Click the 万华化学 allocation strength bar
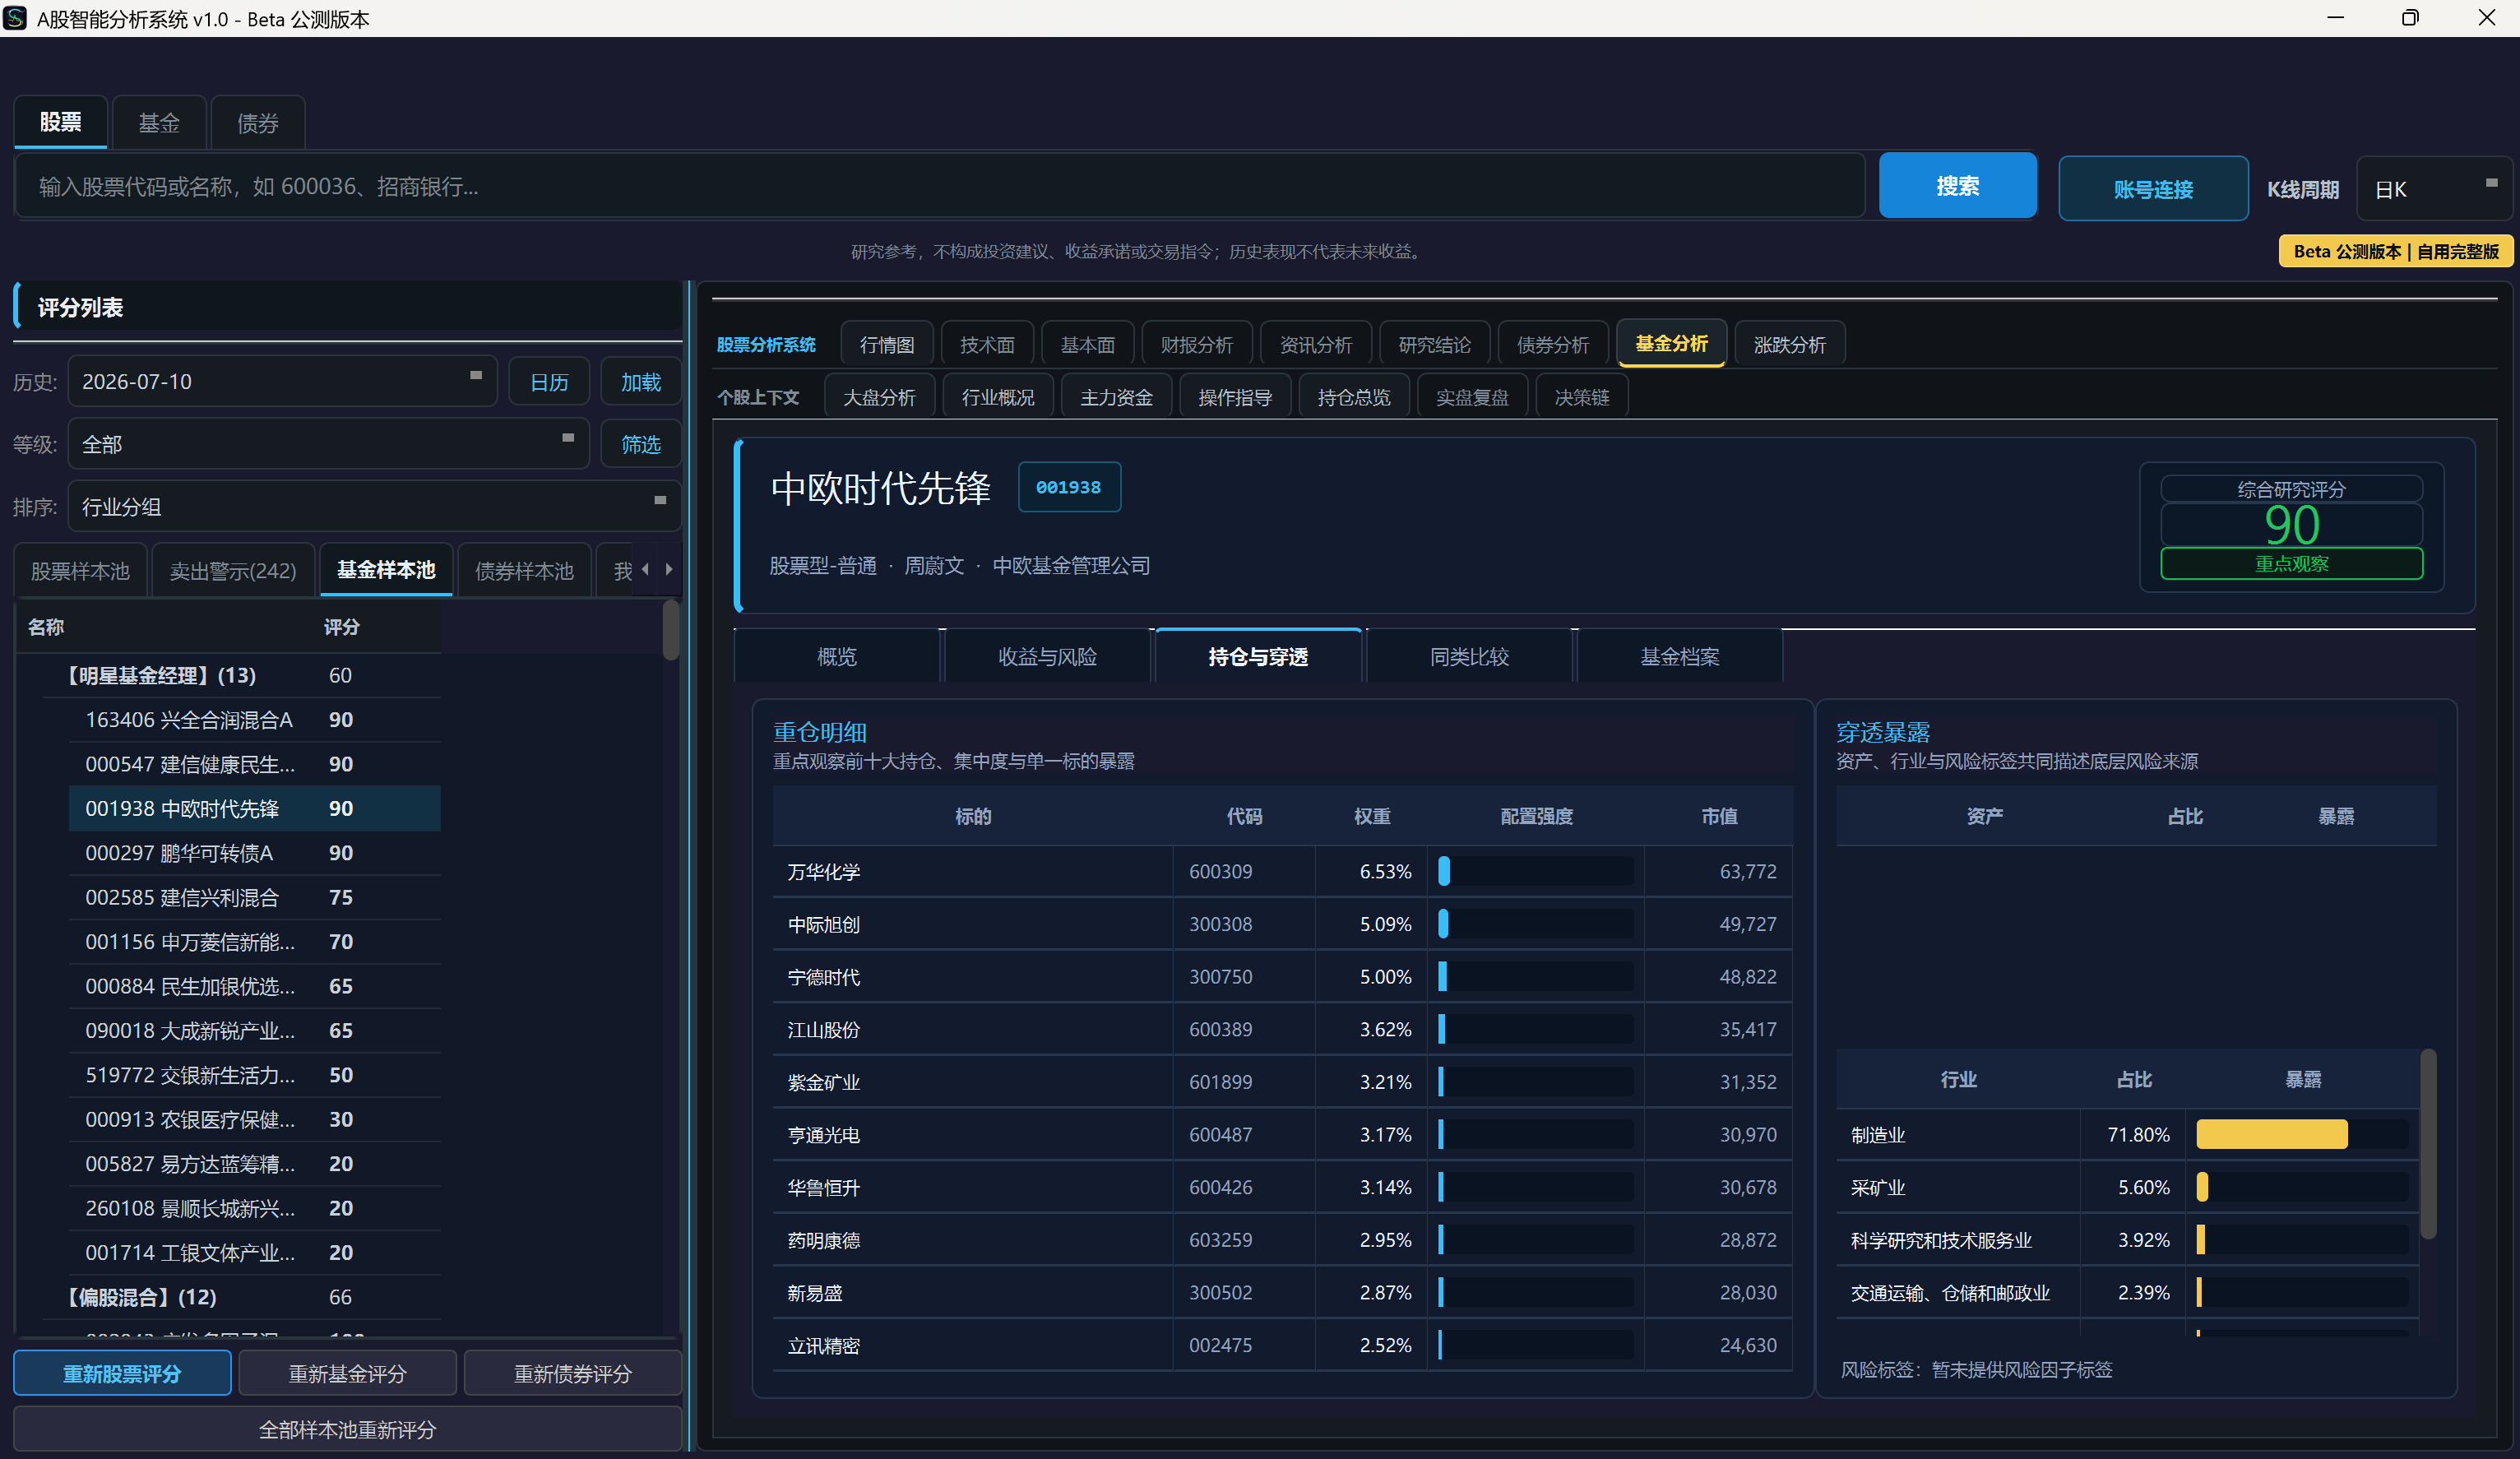The height and width of the screenshot is (1459, 2520). (x=1536, y=871)
